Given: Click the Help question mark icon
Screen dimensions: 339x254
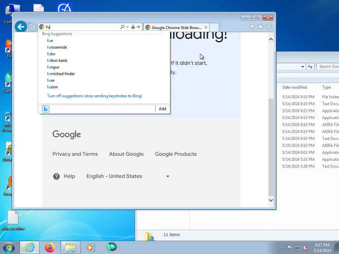Looking at the screenshot, I should [56, 177].
